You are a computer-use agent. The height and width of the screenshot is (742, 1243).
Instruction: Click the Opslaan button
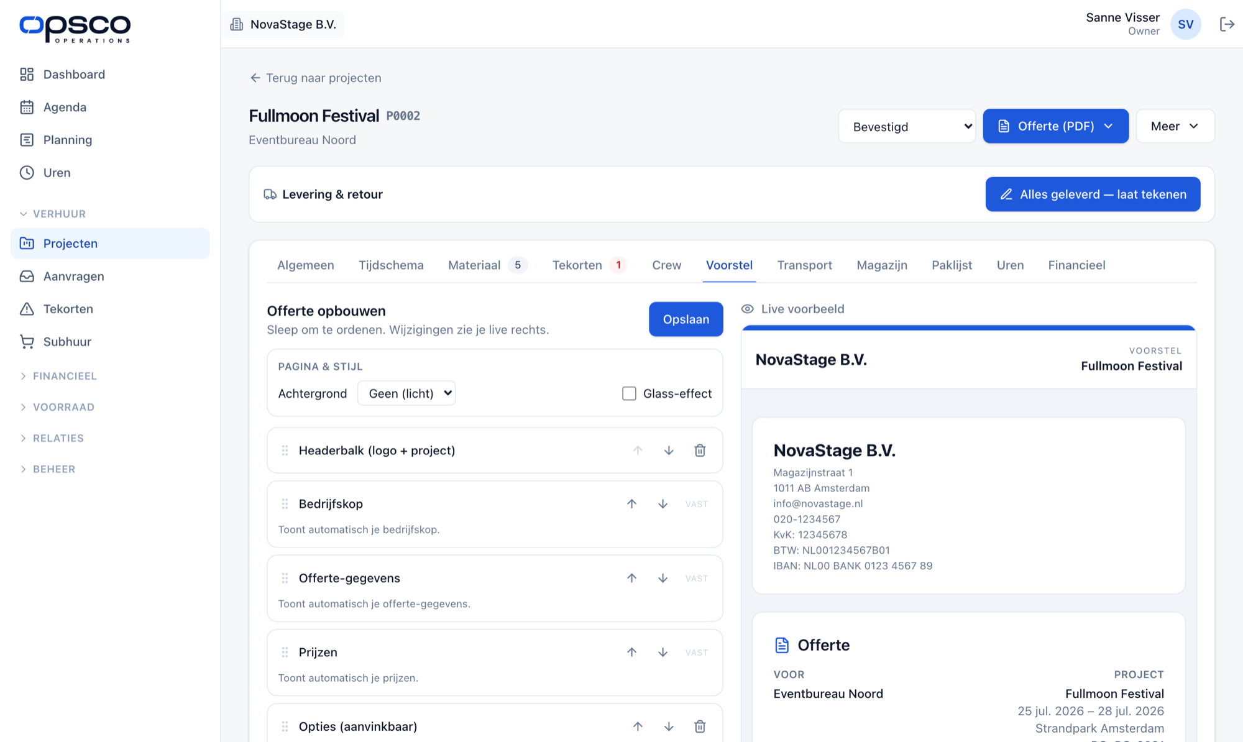pos(686,319)
